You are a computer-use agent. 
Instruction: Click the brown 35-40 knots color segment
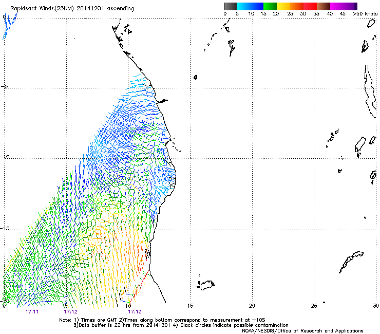(x=324, y=6)
